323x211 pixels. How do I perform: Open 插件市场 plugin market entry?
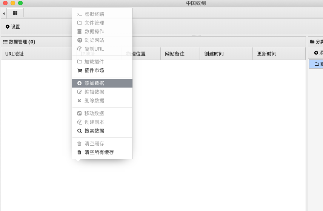click(102, 70)
